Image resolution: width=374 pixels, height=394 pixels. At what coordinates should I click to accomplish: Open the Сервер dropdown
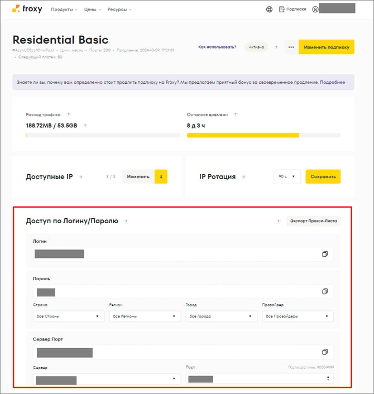(x=107, y=379)
